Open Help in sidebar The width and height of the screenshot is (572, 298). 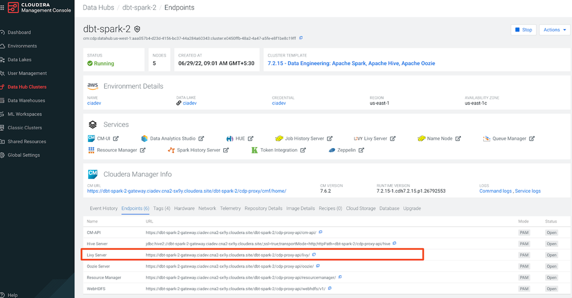click(13, 295)
